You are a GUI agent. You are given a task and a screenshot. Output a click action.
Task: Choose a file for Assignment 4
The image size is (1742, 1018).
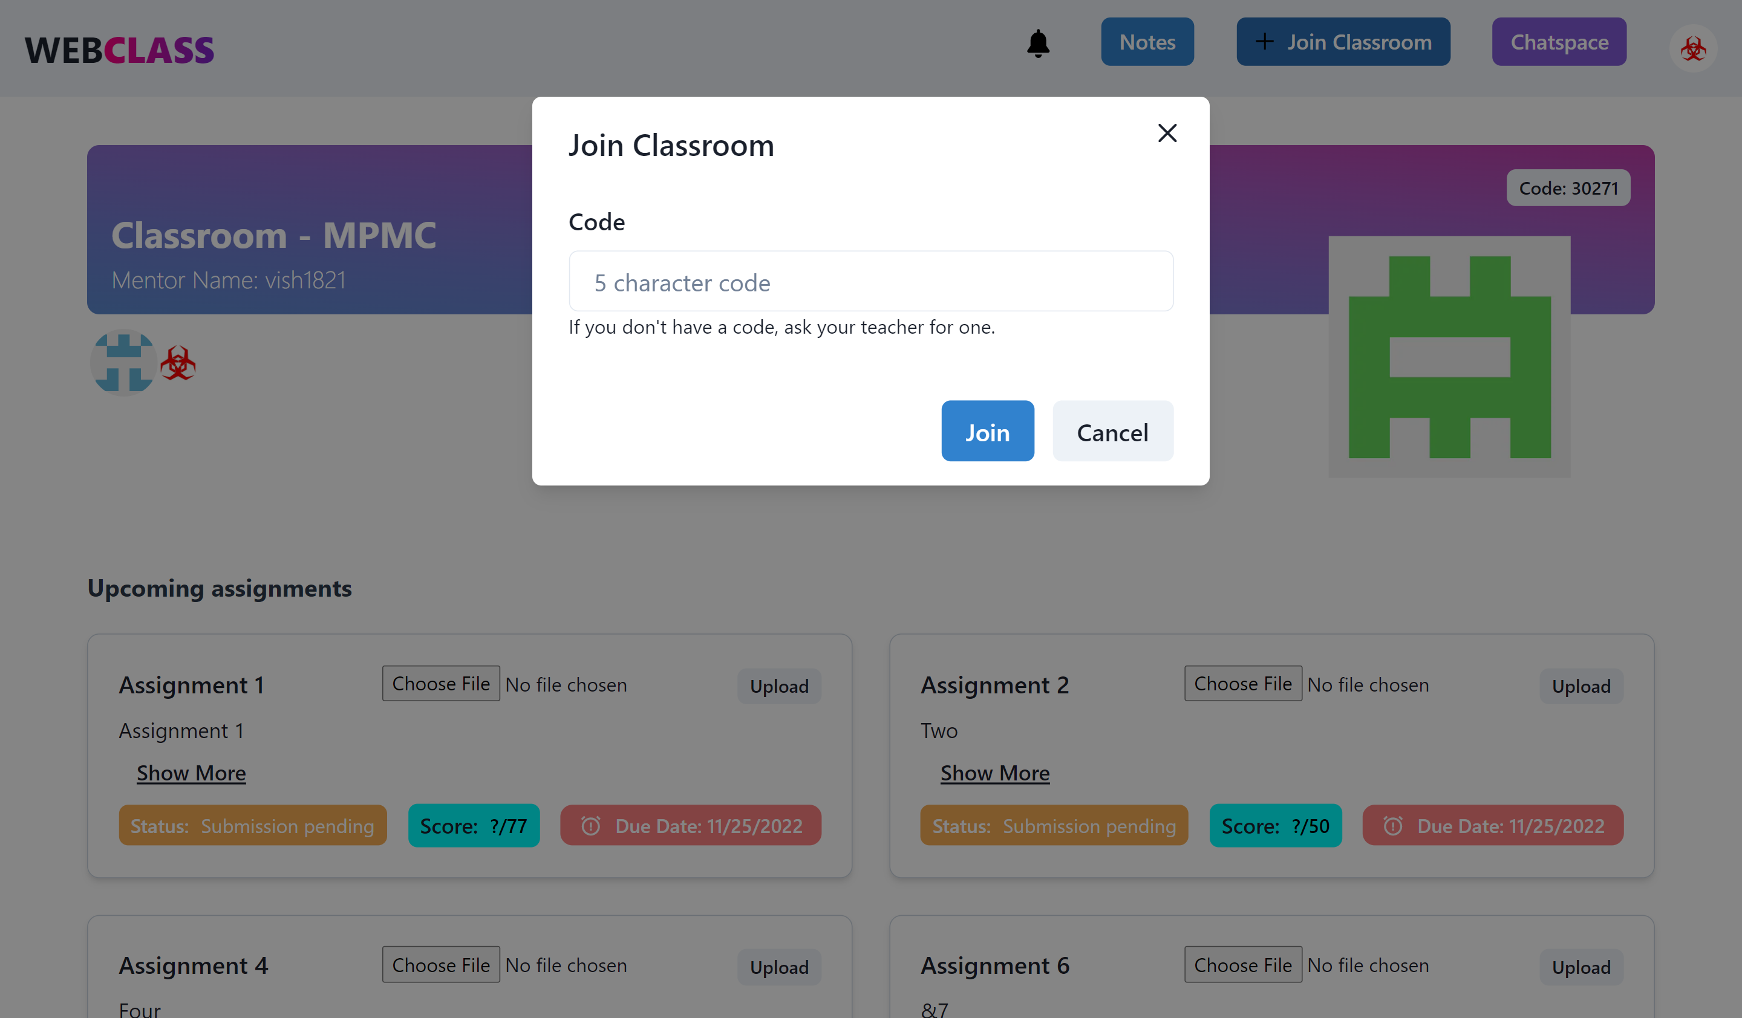pyautogui.click(x=441, y=965)
